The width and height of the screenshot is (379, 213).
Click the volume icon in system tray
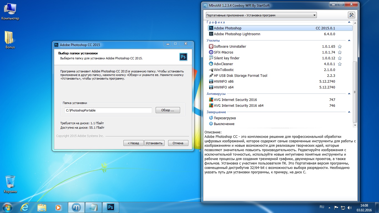pyautogui.click(x=350, y=207)
